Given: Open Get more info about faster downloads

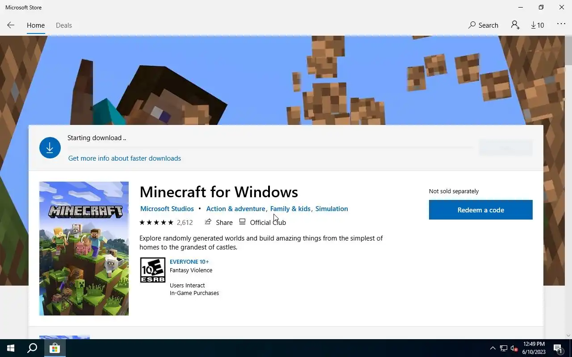Looking at the screenshot, I should (125, 158).
